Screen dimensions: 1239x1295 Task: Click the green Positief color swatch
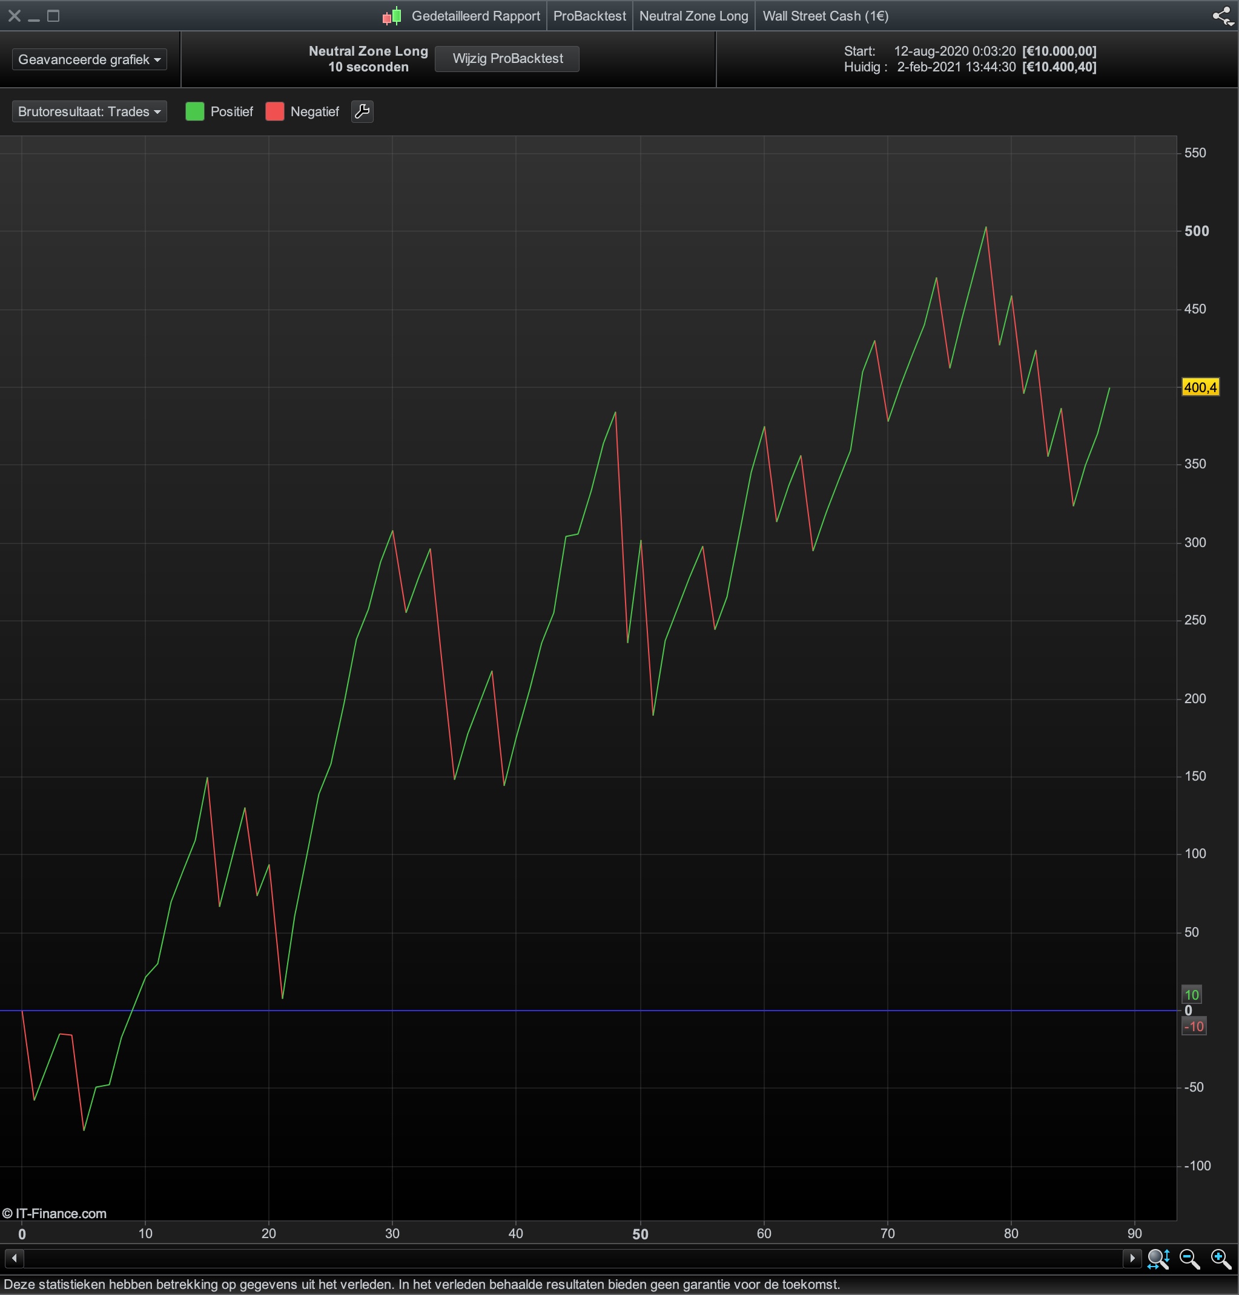(195, 111)
